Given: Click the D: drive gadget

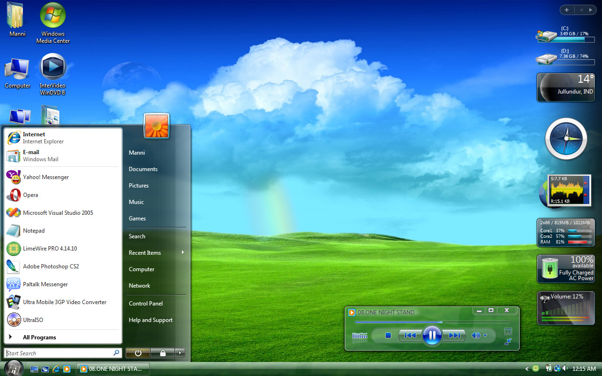Looking at the screenshot, I should 564,57.
